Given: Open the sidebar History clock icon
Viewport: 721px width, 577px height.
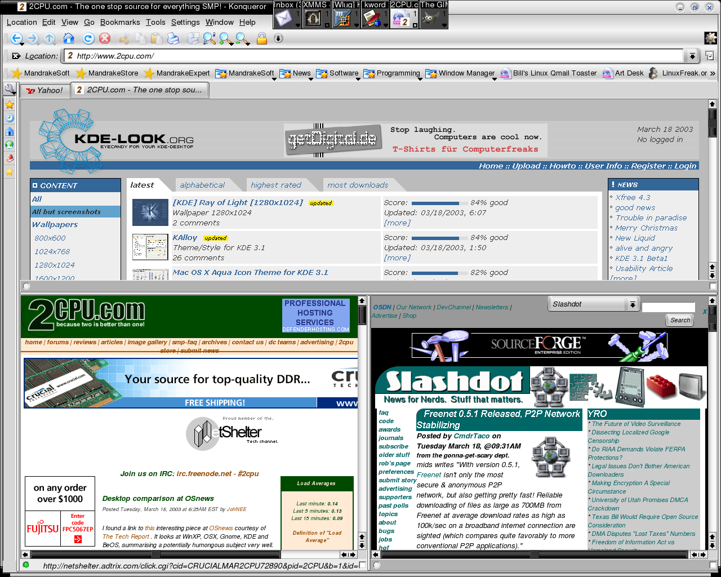Looking at the screenshot, I should click(10, 118).
